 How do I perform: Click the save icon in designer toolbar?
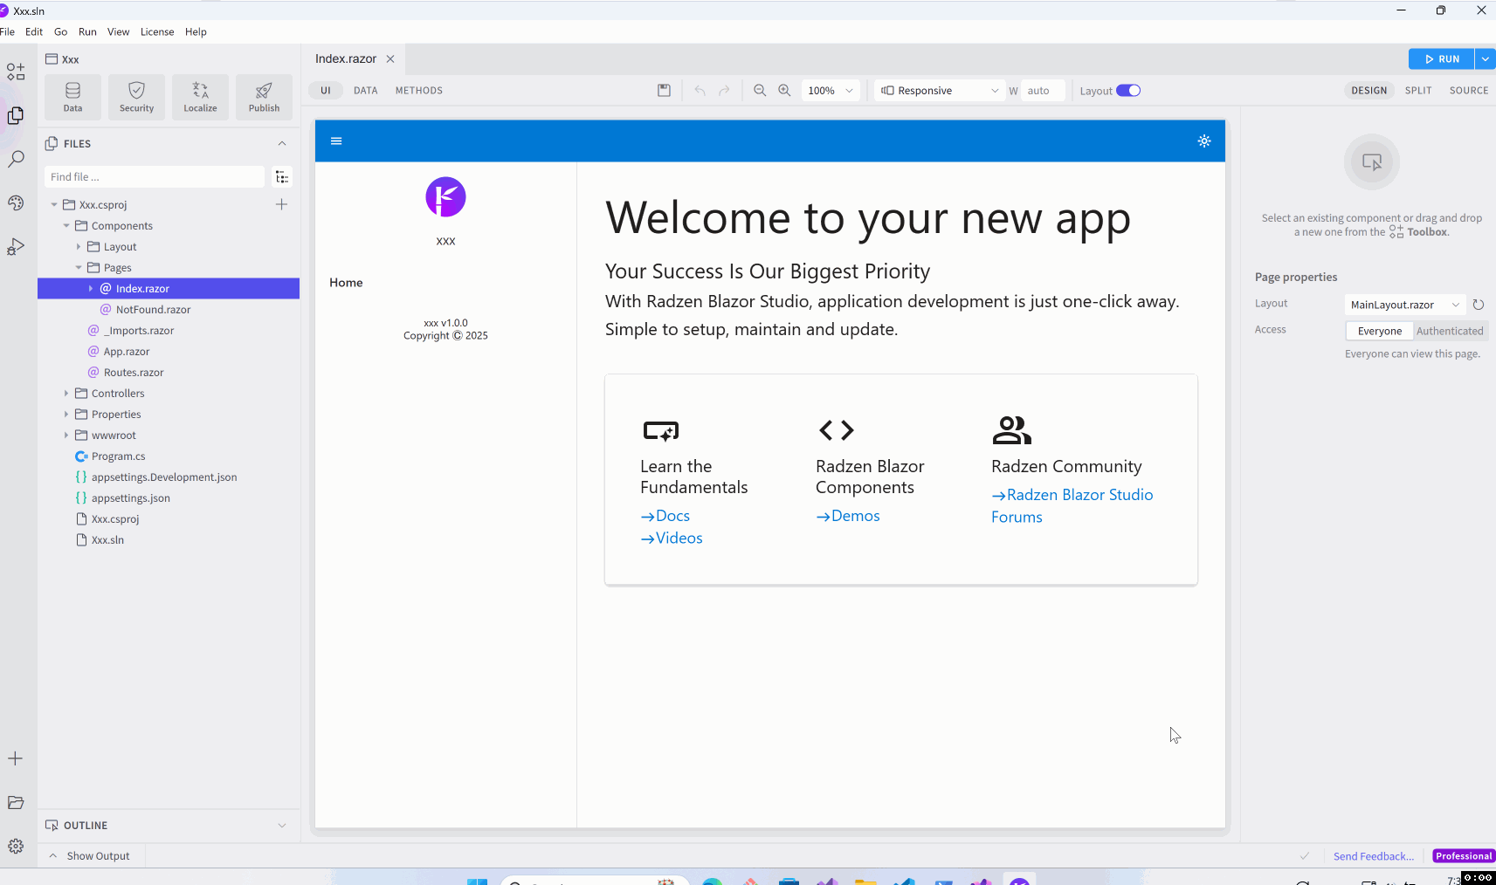coord(664,91)
